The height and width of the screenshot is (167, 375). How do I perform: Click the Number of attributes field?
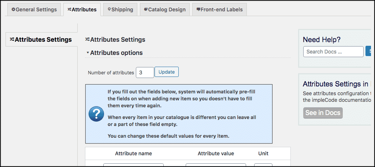pyautogui.click(x=145, y=73)
